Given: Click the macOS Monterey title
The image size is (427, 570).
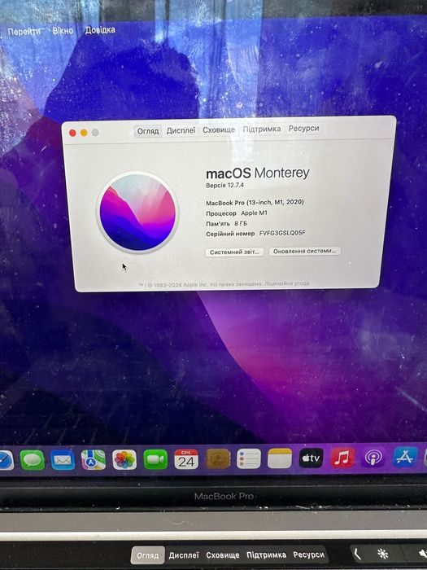Looking at the screenshot, I should coord(258,173).
